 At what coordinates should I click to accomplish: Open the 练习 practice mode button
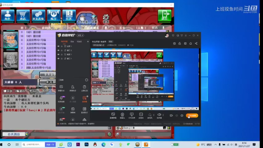(x=54, y=15)
